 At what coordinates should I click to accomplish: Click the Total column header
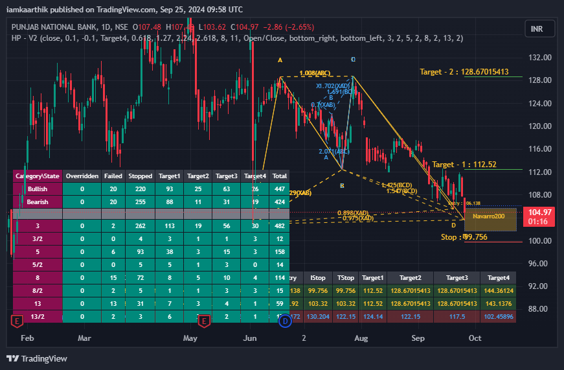pos(280,176)
